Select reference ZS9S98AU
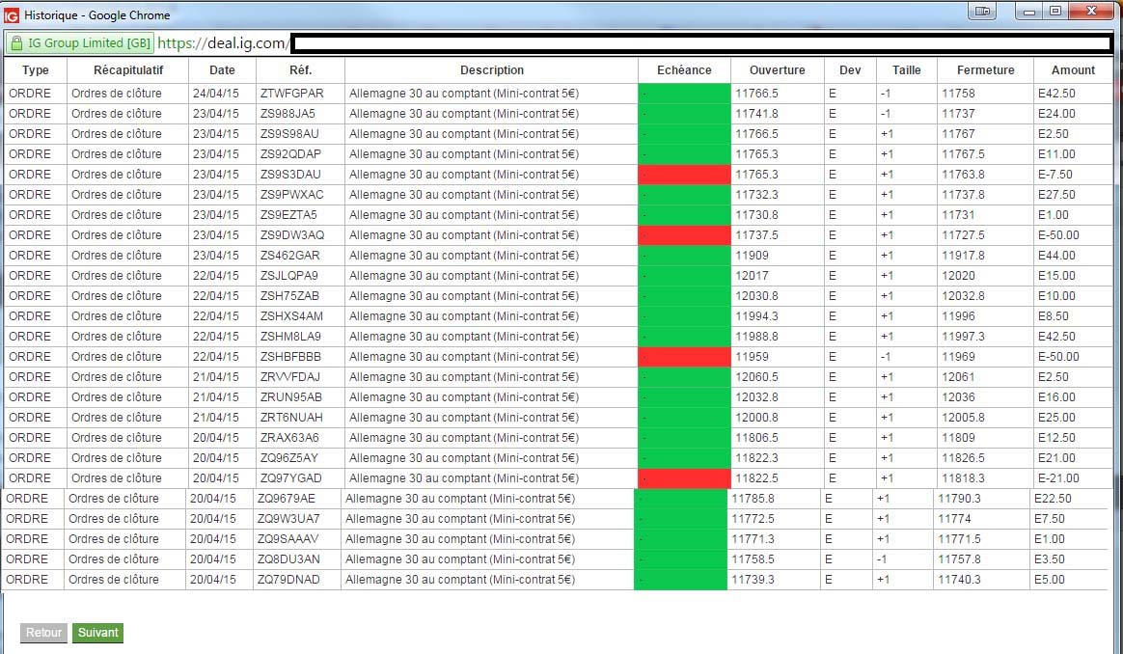Image resolution: width=1123 pixels, height=654 pixels. pyautogui.click(x=289, y=134)
